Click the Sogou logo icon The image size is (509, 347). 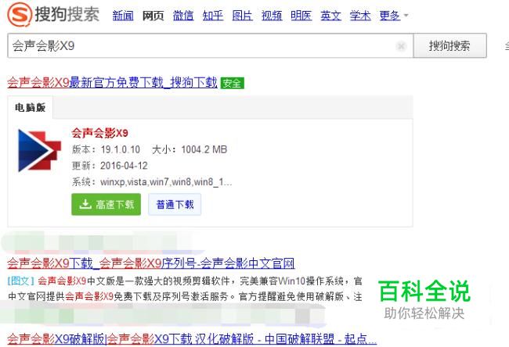point(20,15)
